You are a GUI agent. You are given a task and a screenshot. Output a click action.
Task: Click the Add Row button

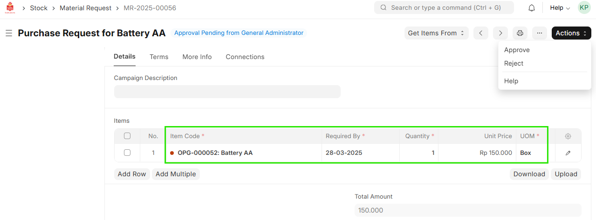coord(132,174)
